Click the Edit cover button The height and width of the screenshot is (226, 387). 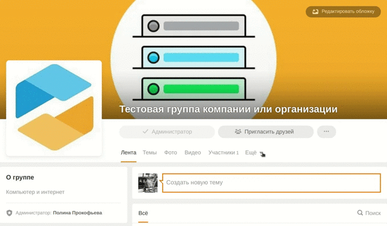[x=343, y=11]
